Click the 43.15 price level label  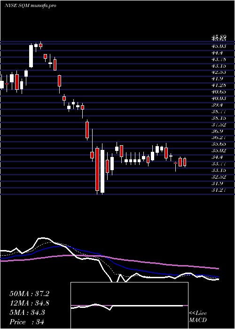click(219, 66)
